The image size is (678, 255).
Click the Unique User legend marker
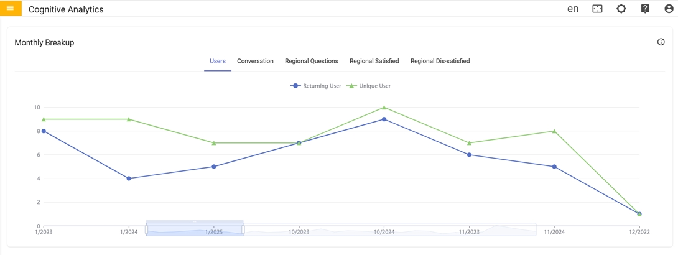click(352, 86)
